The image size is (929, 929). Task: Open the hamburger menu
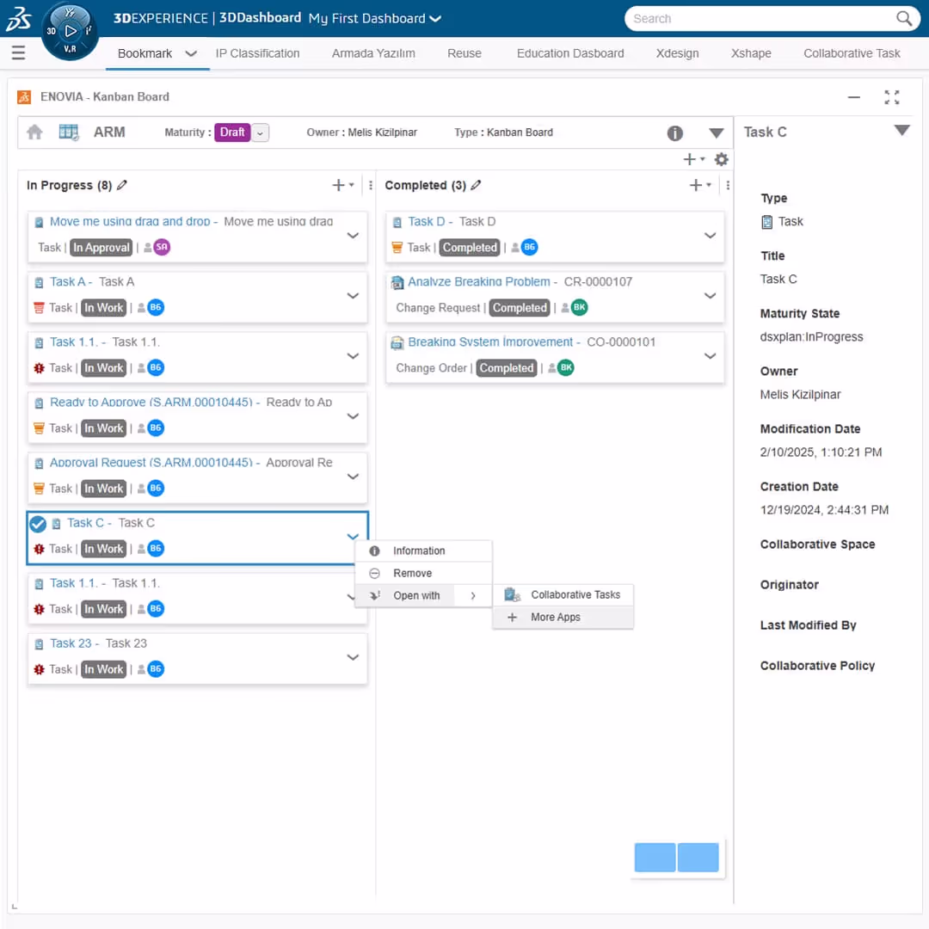(18, 52)
